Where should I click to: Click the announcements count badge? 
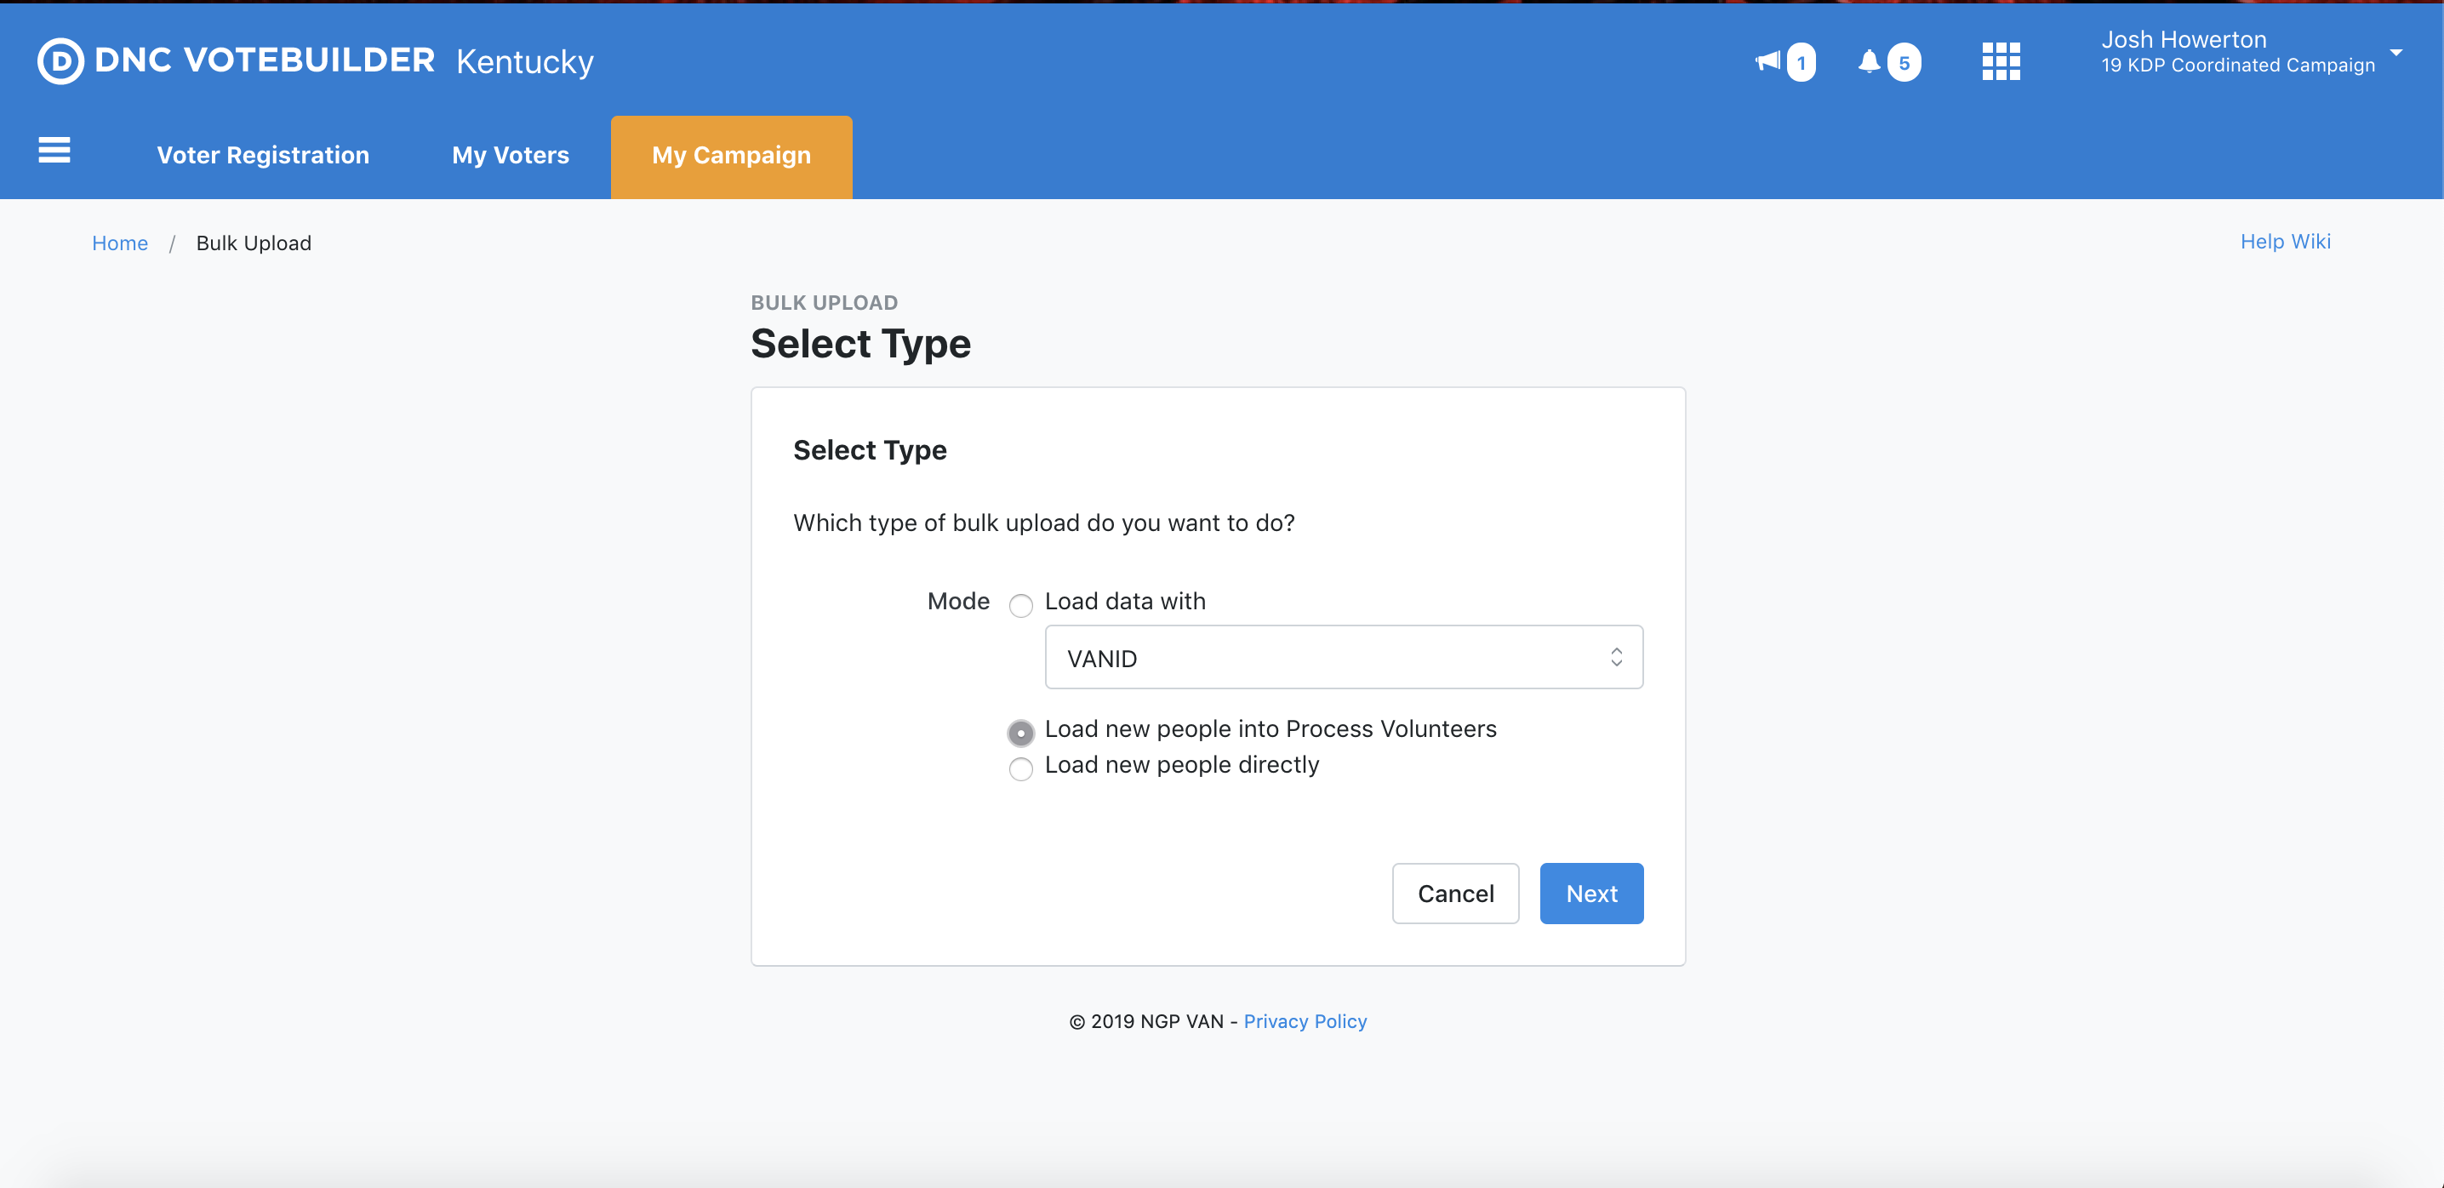[x=1801, y=64]
